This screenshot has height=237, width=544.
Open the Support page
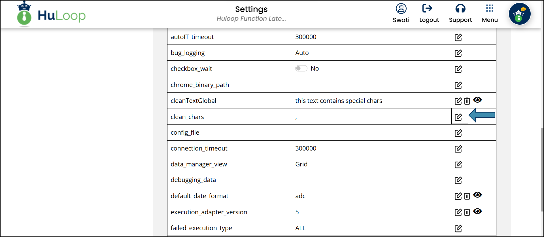click(460, 13)
